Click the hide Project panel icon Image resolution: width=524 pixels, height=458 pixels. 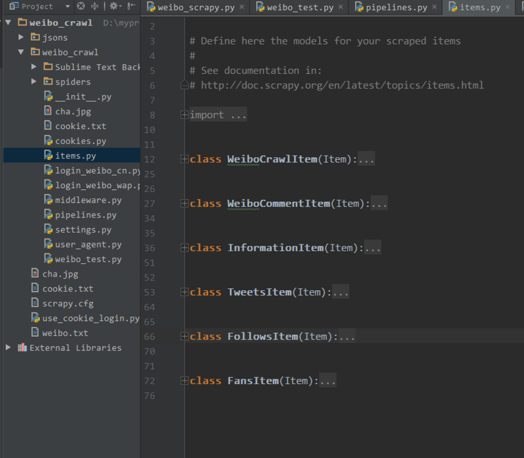pyautogui.click(x=132, y=6)
